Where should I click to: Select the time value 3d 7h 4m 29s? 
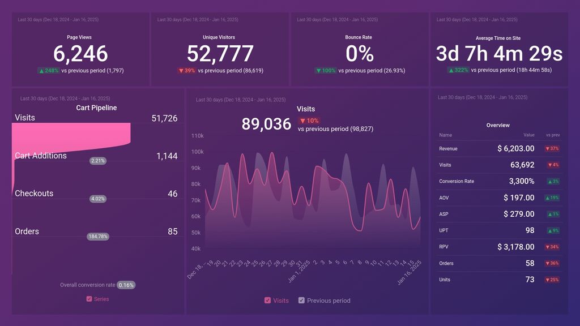pyautogui.click(x=499, y=54)
